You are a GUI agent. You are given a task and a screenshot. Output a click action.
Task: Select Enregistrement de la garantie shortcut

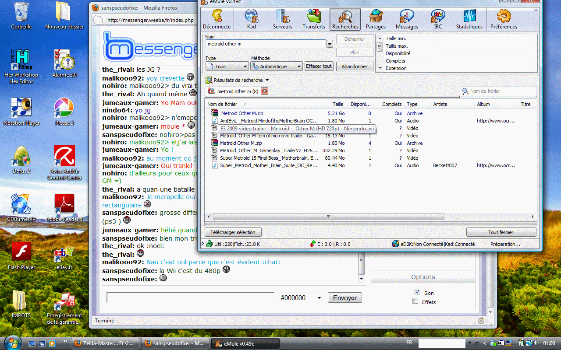click(64, 308)
